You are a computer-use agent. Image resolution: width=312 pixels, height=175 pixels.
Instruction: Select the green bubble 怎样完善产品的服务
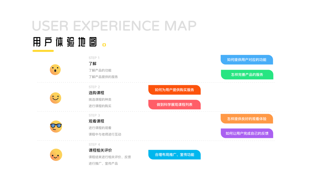247,75
